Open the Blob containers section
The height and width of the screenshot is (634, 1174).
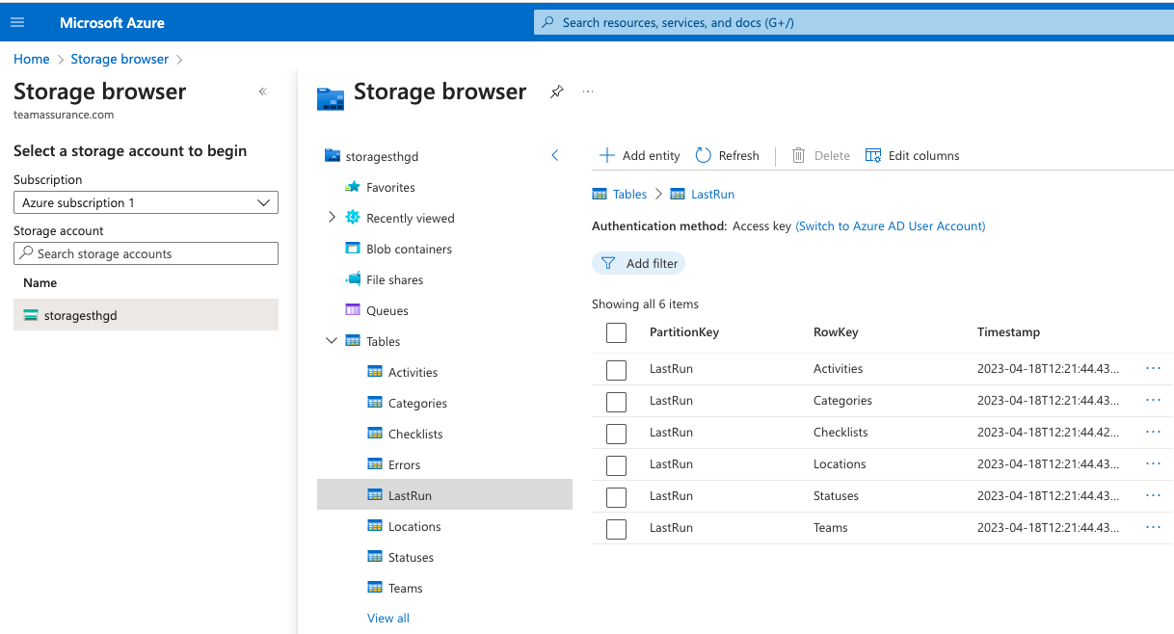tap(409, 249)
